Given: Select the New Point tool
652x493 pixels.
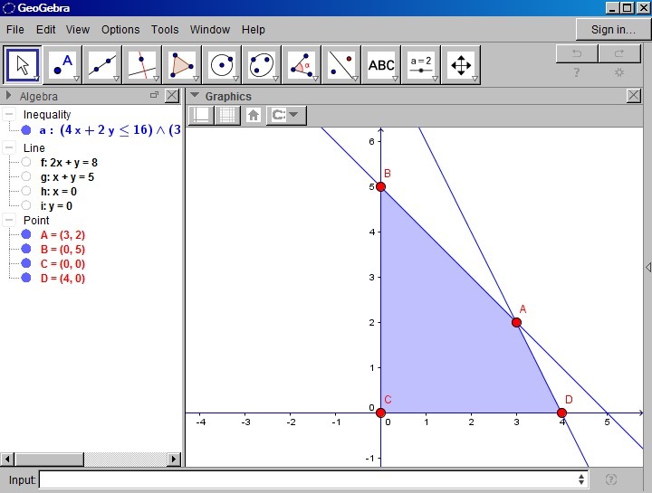Looking at the screenshot, I should click(x=62, y=65).
